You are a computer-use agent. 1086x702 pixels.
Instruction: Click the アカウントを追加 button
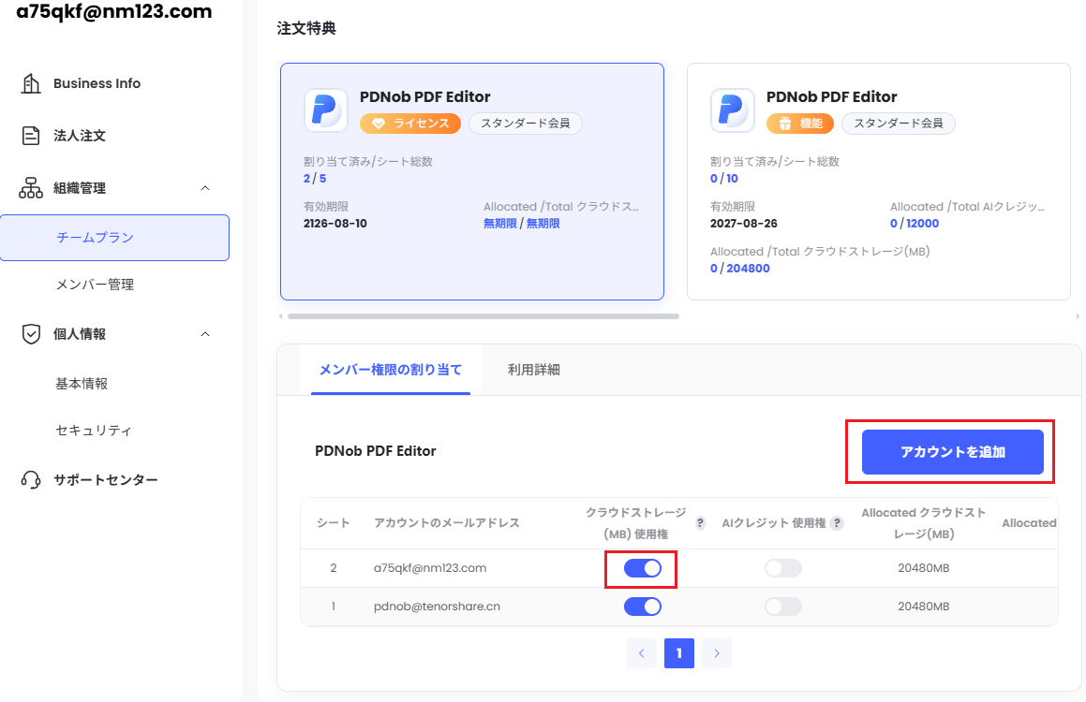click(x=952, y=452)
